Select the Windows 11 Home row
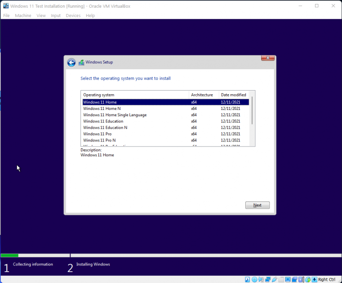 (166, 102)
